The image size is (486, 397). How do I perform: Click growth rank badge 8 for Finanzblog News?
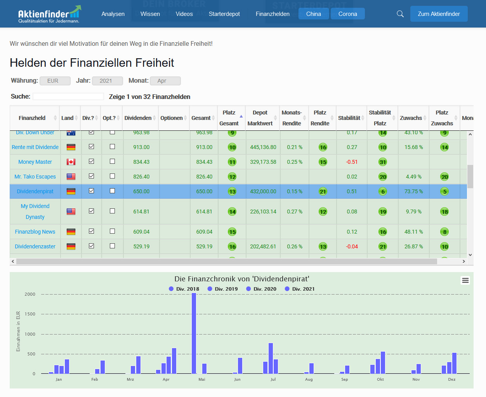(444, 232)
